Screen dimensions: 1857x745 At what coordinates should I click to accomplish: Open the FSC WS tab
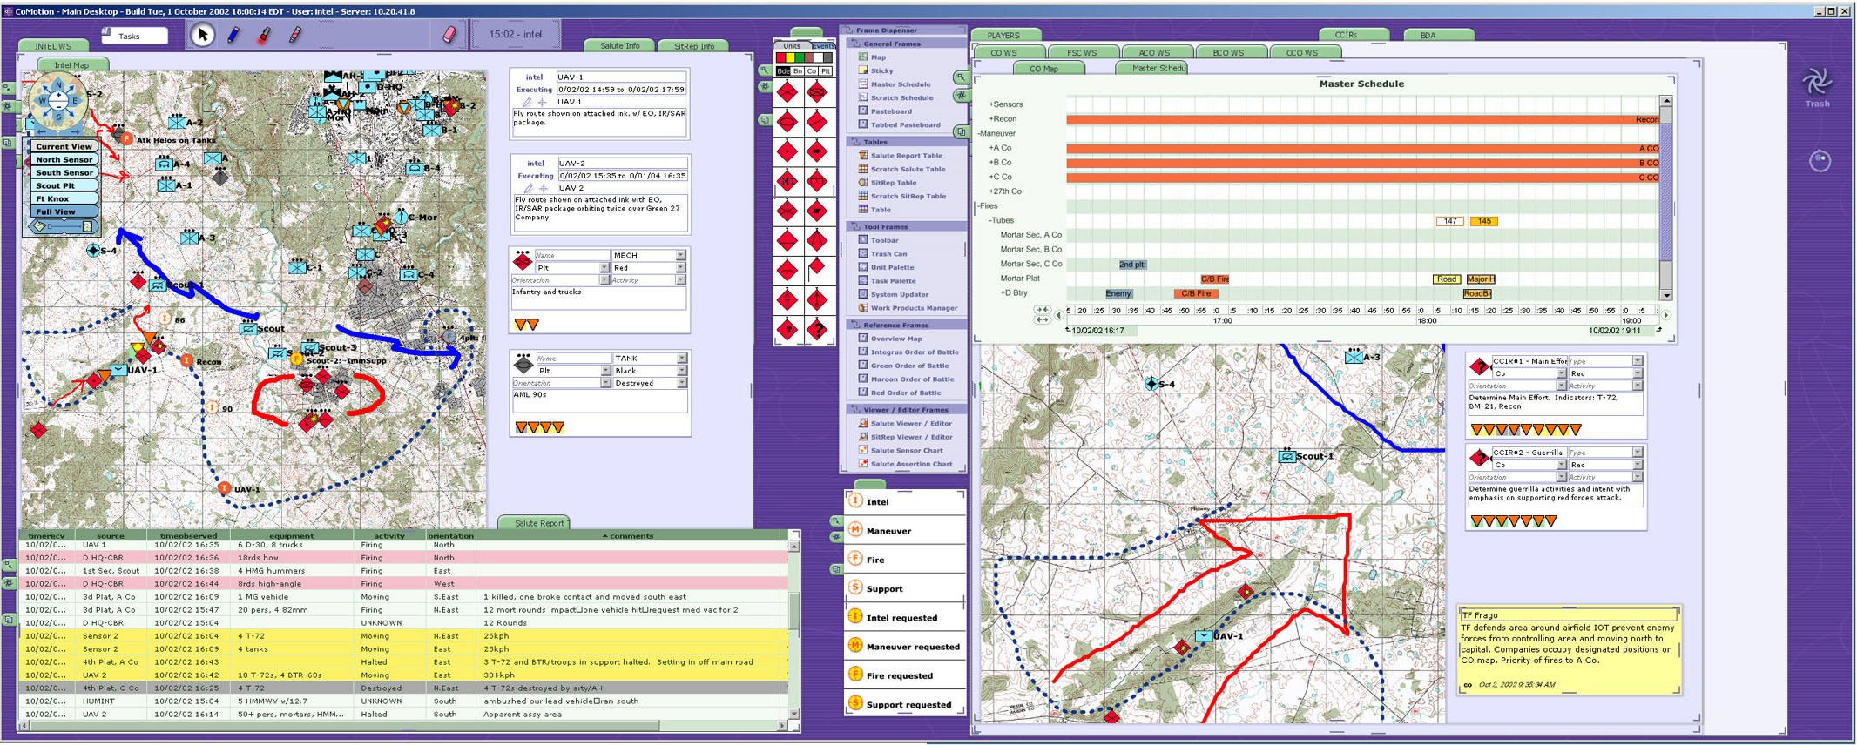(x=1082, y=53)
